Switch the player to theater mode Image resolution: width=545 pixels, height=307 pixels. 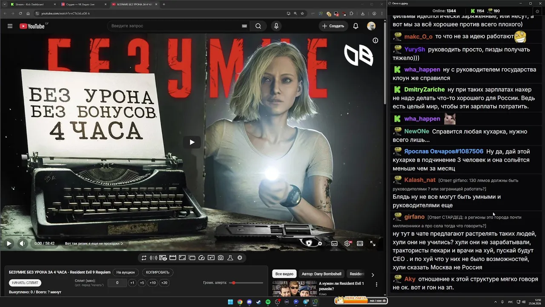click(x=360, y=243)
